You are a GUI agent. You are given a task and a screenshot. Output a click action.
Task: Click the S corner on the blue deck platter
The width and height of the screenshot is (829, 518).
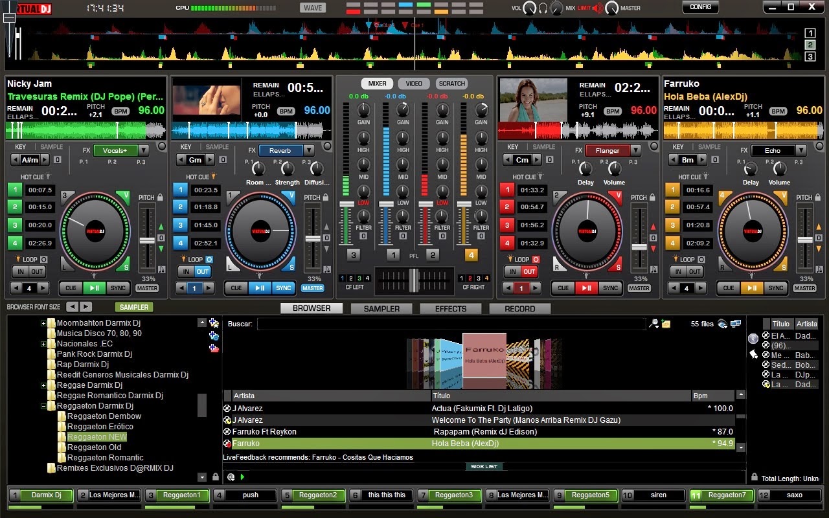point(291,265)
